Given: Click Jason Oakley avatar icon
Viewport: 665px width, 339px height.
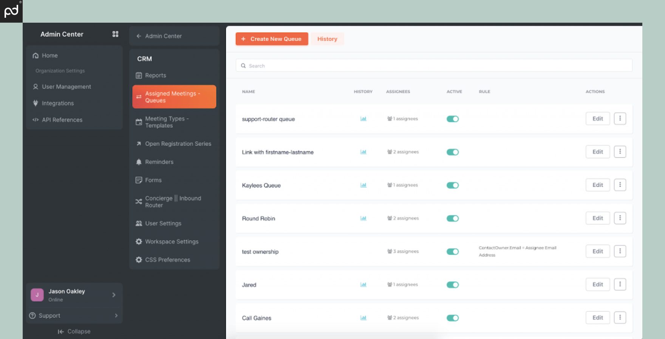Looking at the screenshot, I should [x=37, y=295].
